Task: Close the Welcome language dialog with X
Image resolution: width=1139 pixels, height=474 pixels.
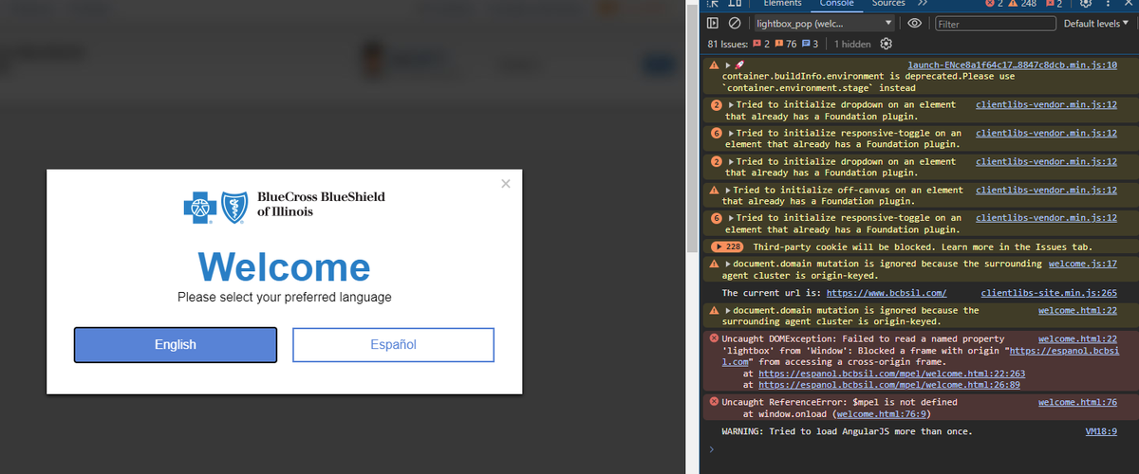Action: [506, 184]
